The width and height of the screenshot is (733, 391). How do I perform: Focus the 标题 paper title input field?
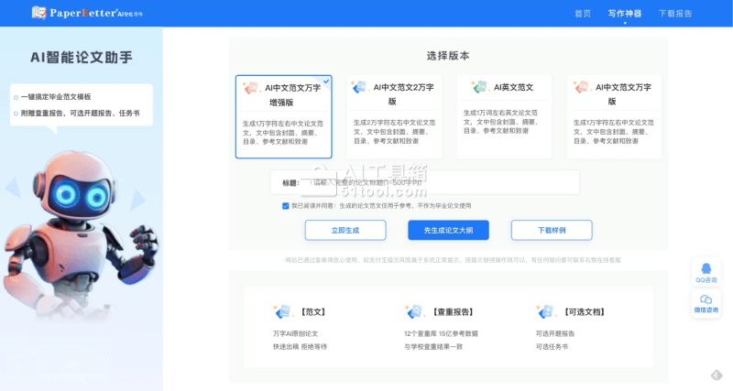coord(440,183)
